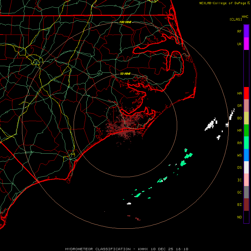Click the HR green legend swatch
Viewport: 251px width, 251px height.
246,131
